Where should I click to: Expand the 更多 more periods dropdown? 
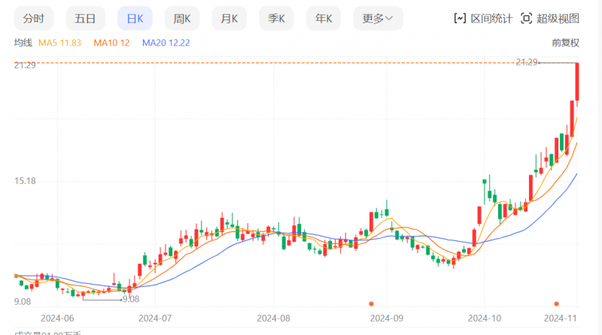pos(378,18)
